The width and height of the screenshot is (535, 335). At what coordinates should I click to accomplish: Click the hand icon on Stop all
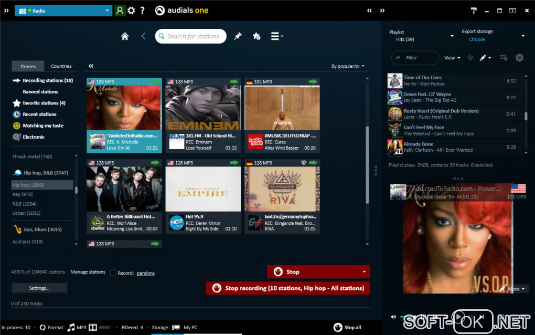pyautogui.click(x=338, y=327)
